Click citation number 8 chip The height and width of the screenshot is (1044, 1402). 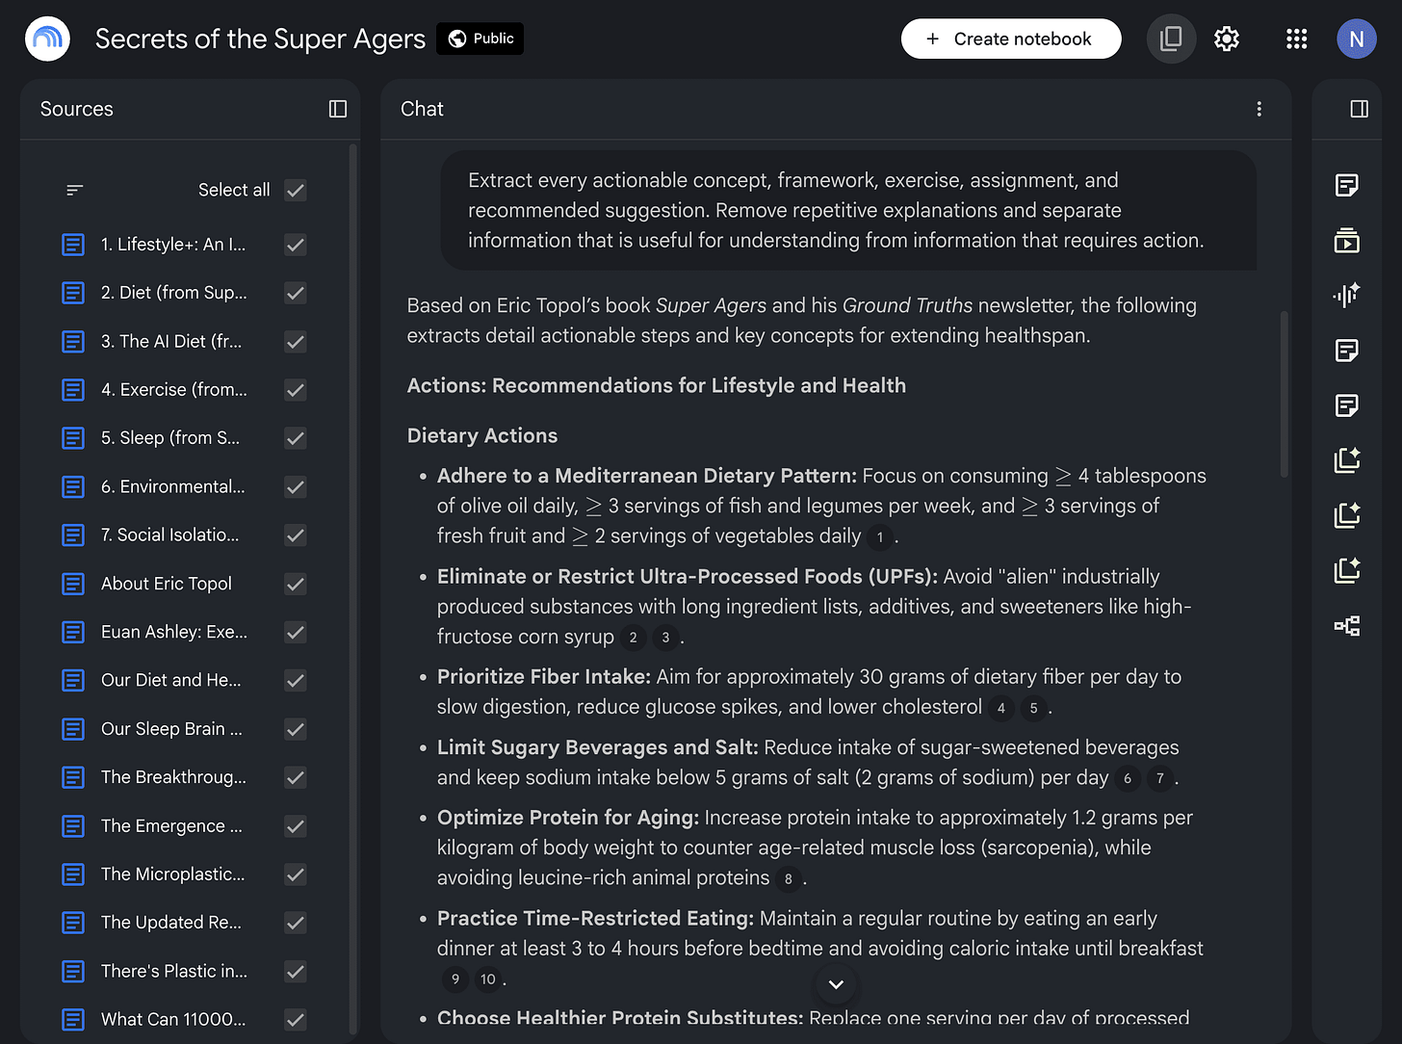788,878
